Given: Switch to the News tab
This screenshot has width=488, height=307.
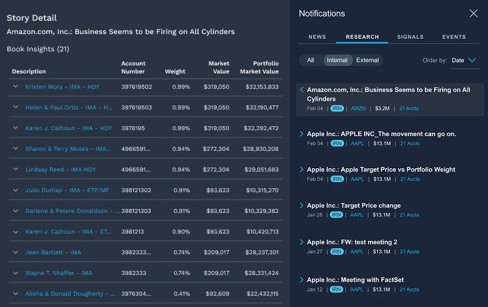Looking at the screenshot, I should (317, 37).
